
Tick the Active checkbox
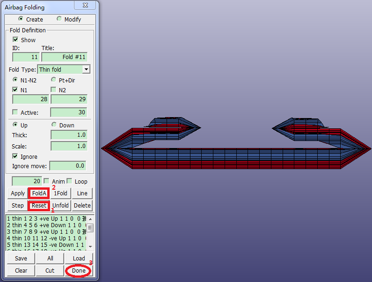click(x=15, y=112)
